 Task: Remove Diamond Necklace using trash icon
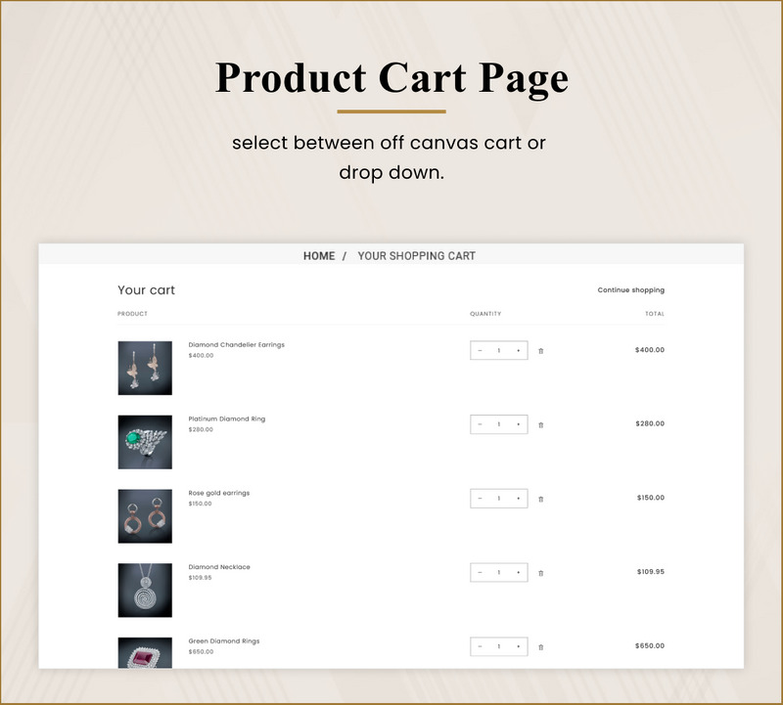pos(540,573)
